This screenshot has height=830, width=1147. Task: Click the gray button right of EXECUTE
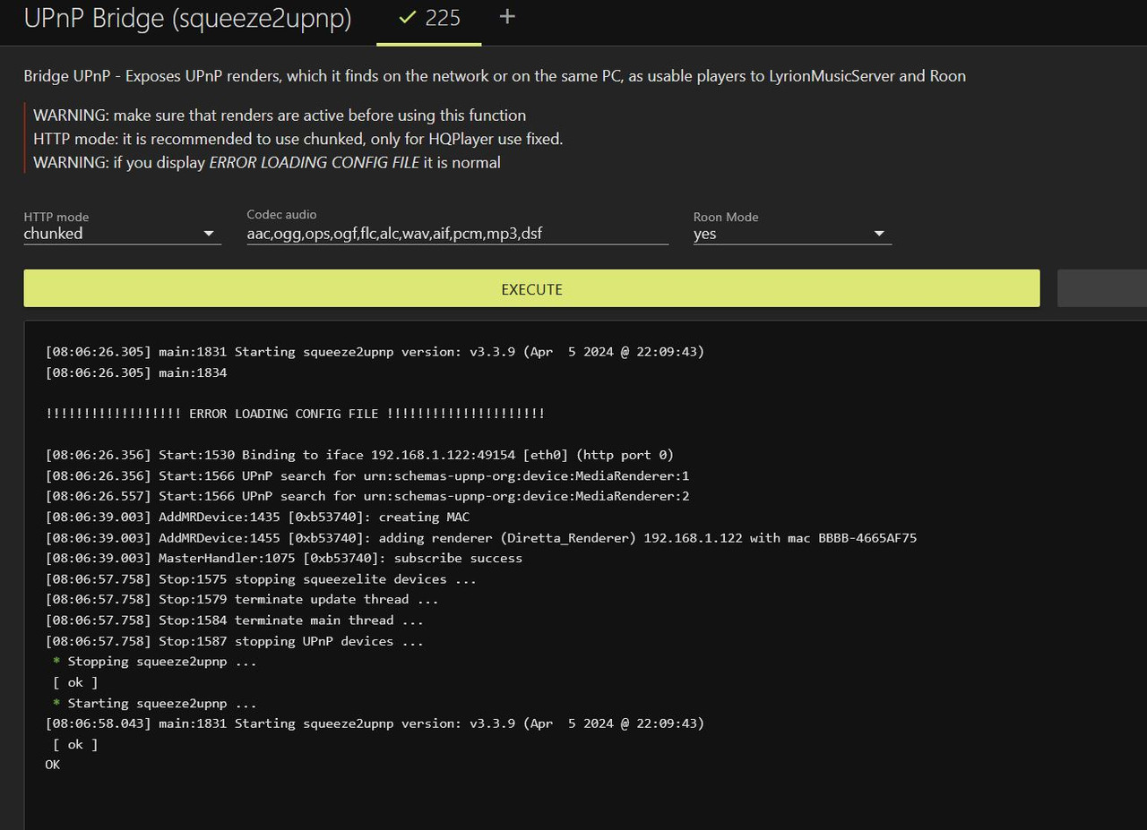point(1101,288)
